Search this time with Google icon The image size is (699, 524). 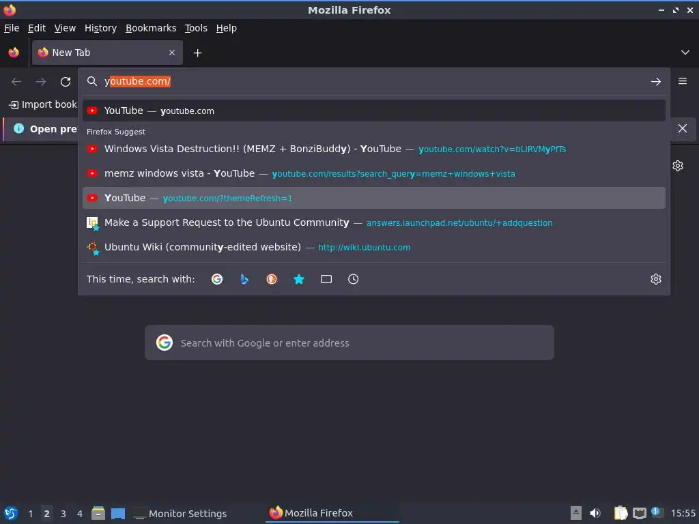tap(217, 279)
